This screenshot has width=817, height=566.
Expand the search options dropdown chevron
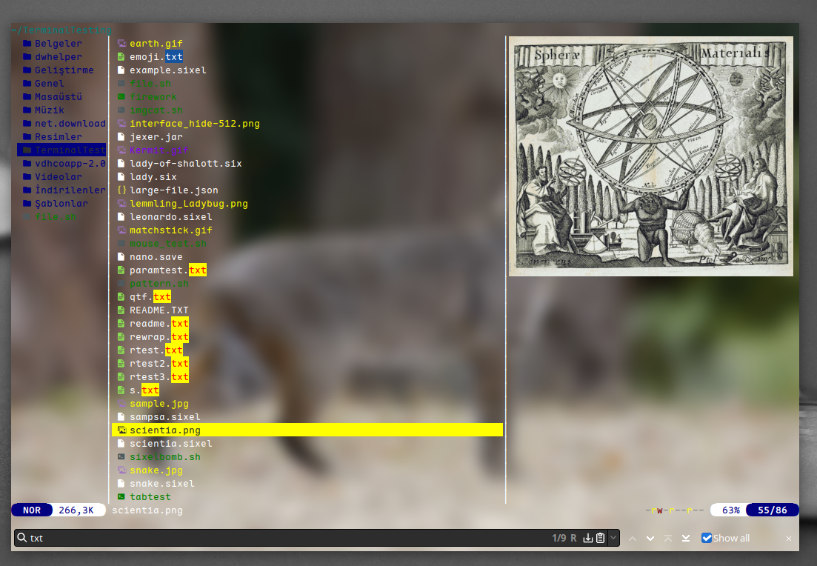coord(613,538)
